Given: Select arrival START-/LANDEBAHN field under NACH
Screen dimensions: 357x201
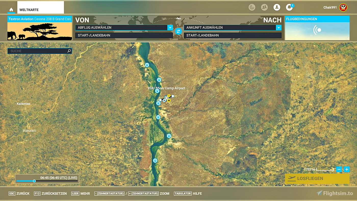Looking at the screenshot, I should (x=233, y=36).
